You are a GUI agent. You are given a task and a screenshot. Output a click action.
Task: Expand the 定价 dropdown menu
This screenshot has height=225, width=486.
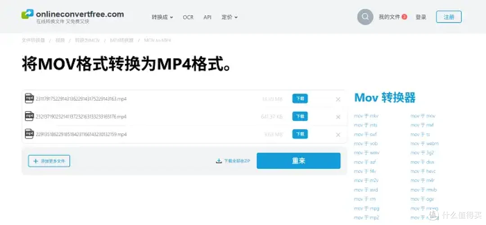[229, 18]
